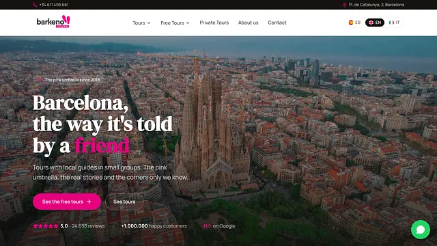
Task: Click the Spanish flag icon
Action: tap(351, 23)
